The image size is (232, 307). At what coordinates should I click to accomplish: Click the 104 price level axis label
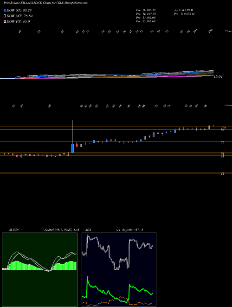[223, 127]
